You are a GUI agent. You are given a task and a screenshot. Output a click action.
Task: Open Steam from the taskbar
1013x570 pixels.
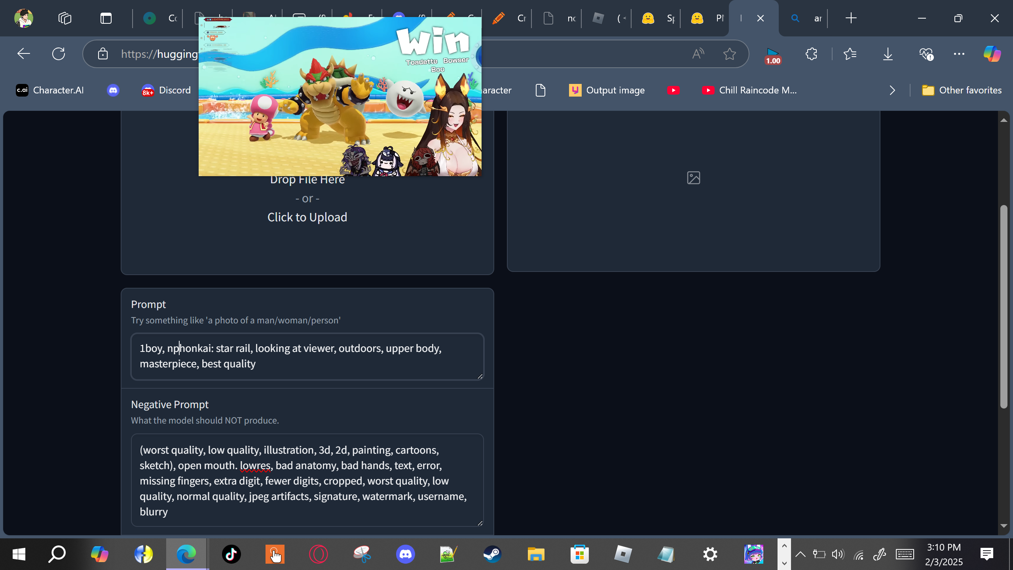493,554
